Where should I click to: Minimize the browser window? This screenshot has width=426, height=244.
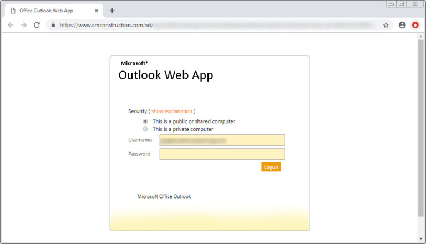pos(391,4)
